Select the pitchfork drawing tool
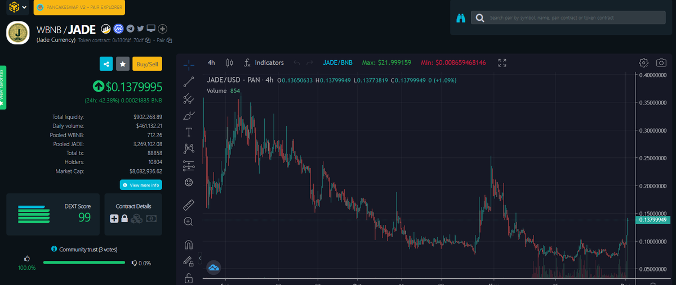The width and height of the screenshot is (676, 285). pos(189,98)
